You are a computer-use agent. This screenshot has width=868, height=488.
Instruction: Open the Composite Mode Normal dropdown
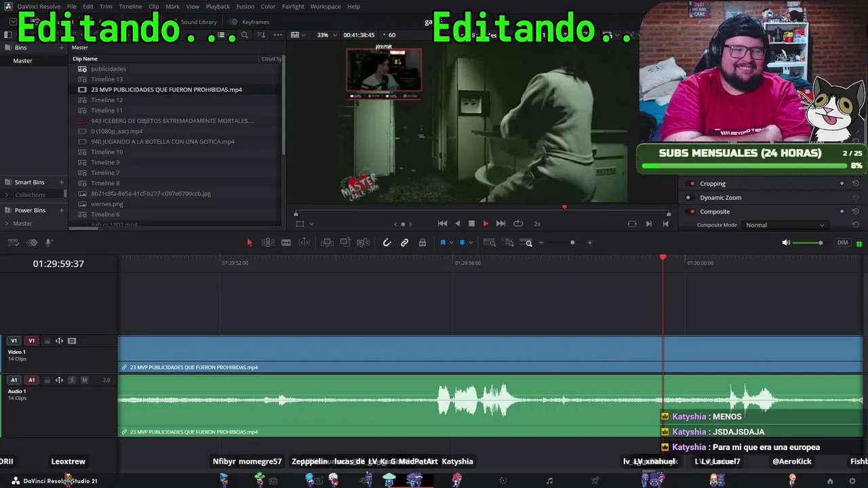785,225
